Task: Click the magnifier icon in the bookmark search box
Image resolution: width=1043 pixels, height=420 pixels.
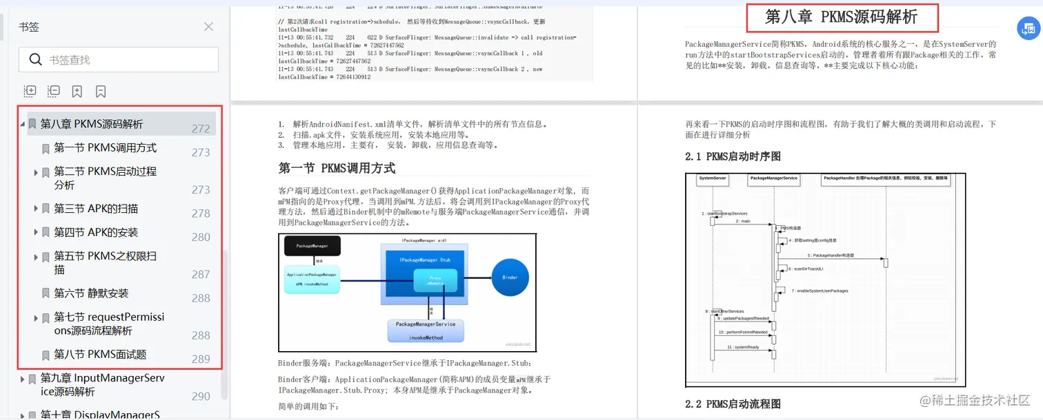Action: tap(35, 61)
